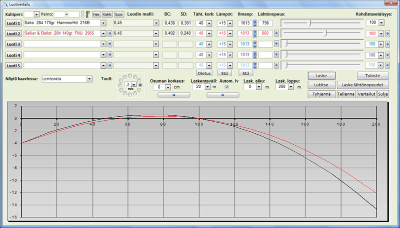Click the Suos button
The image size is (400, 228).
click(x=118, y=15)
